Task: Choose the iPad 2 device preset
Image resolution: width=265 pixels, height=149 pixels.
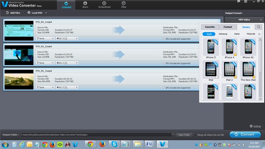Action: (230, 71)
